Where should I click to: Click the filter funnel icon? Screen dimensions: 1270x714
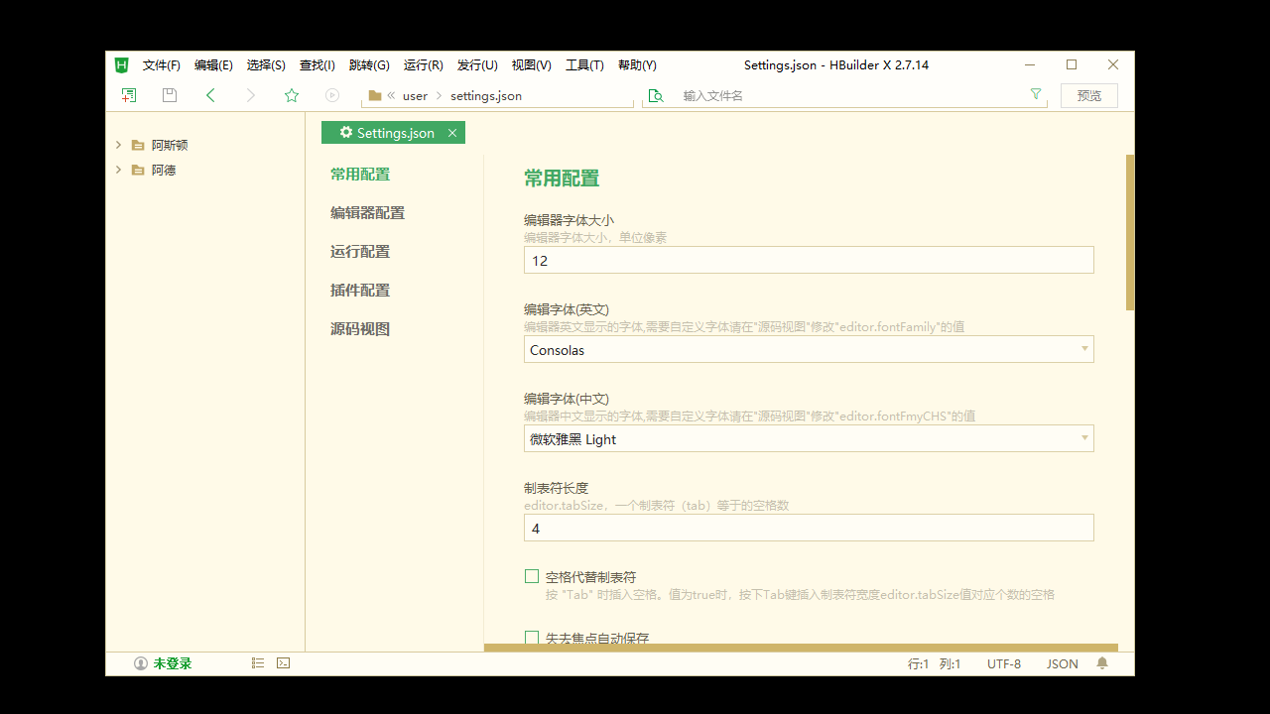(1036, 93)
